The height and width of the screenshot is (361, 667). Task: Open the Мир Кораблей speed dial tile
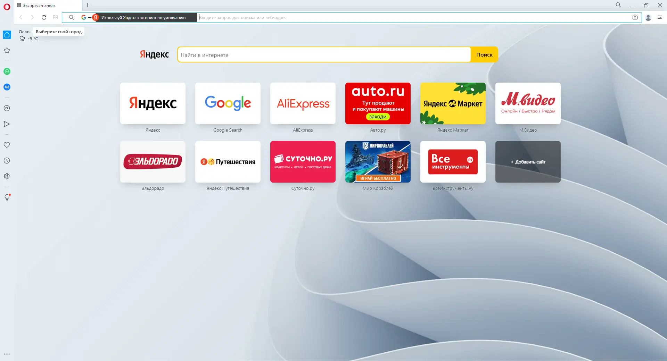tap(378, 162)
